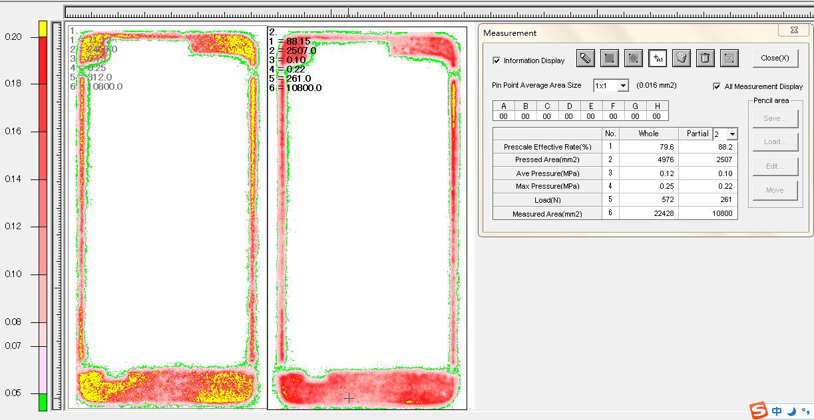Select the pencil drawing tool icon
The width and height of the screenshot is (814, 420).
585,58
